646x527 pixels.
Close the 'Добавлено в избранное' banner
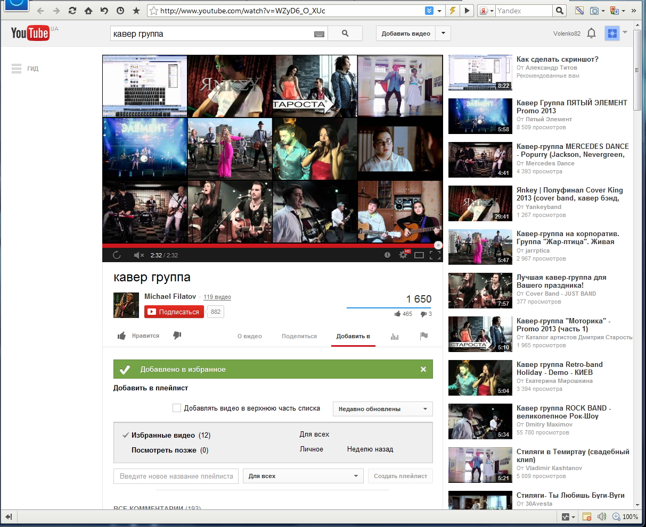tap(423, 369)
